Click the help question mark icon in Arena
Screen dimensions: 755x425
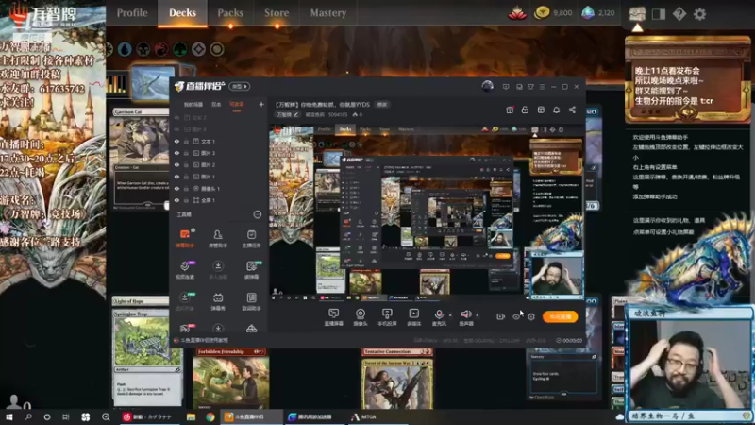pos(679,14)
